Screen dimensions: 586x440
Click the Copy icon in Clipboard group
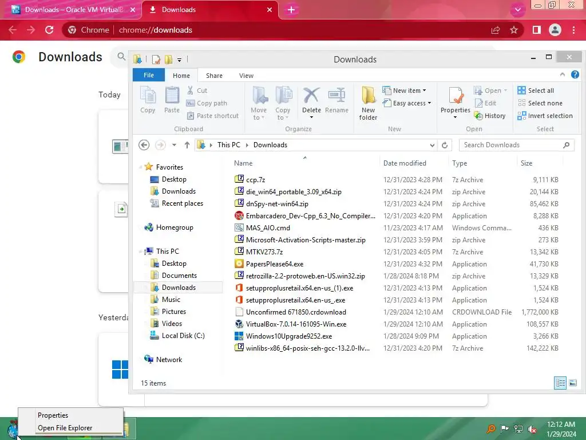click(x=148, y=95)
